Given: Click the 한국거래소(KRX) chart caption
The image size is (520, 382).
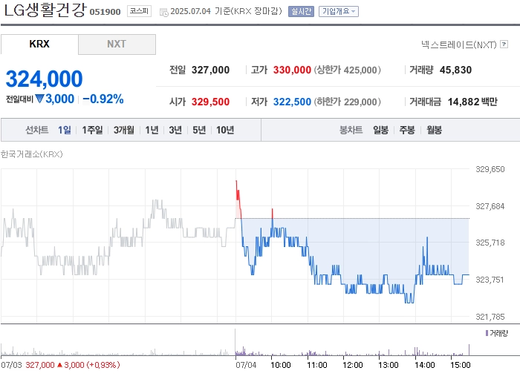Looking at the screenshot, I should (x=31, y=154).
